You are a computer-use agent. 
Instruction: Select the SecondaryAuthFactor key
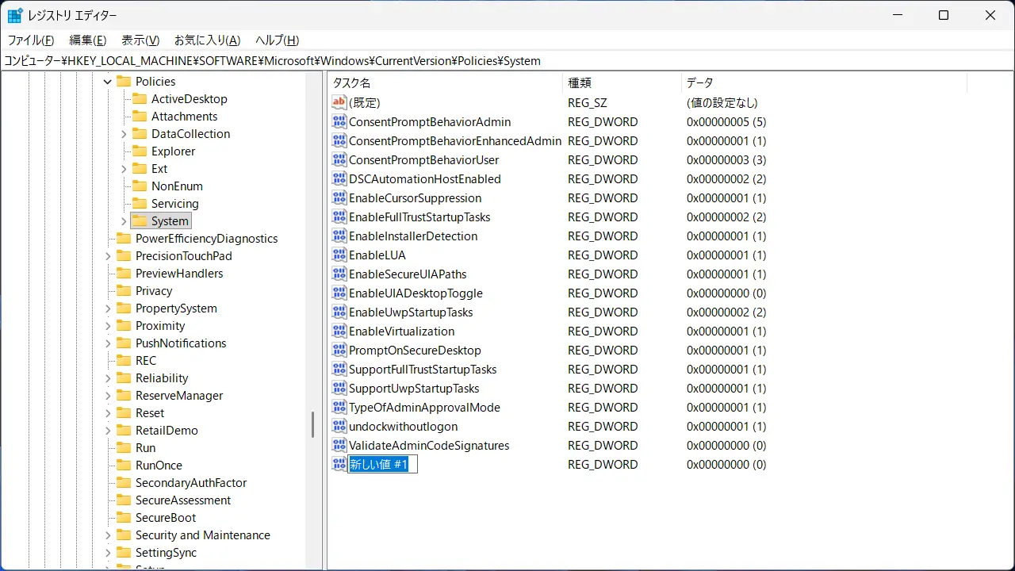pos(191,482)
